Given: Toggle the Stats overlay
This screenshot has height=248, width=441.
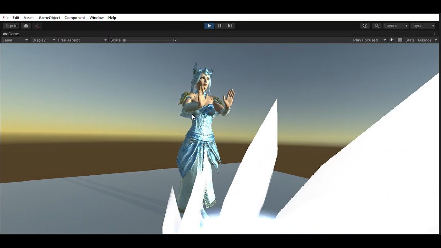Looking at the screenshot, I should [410, 40].
